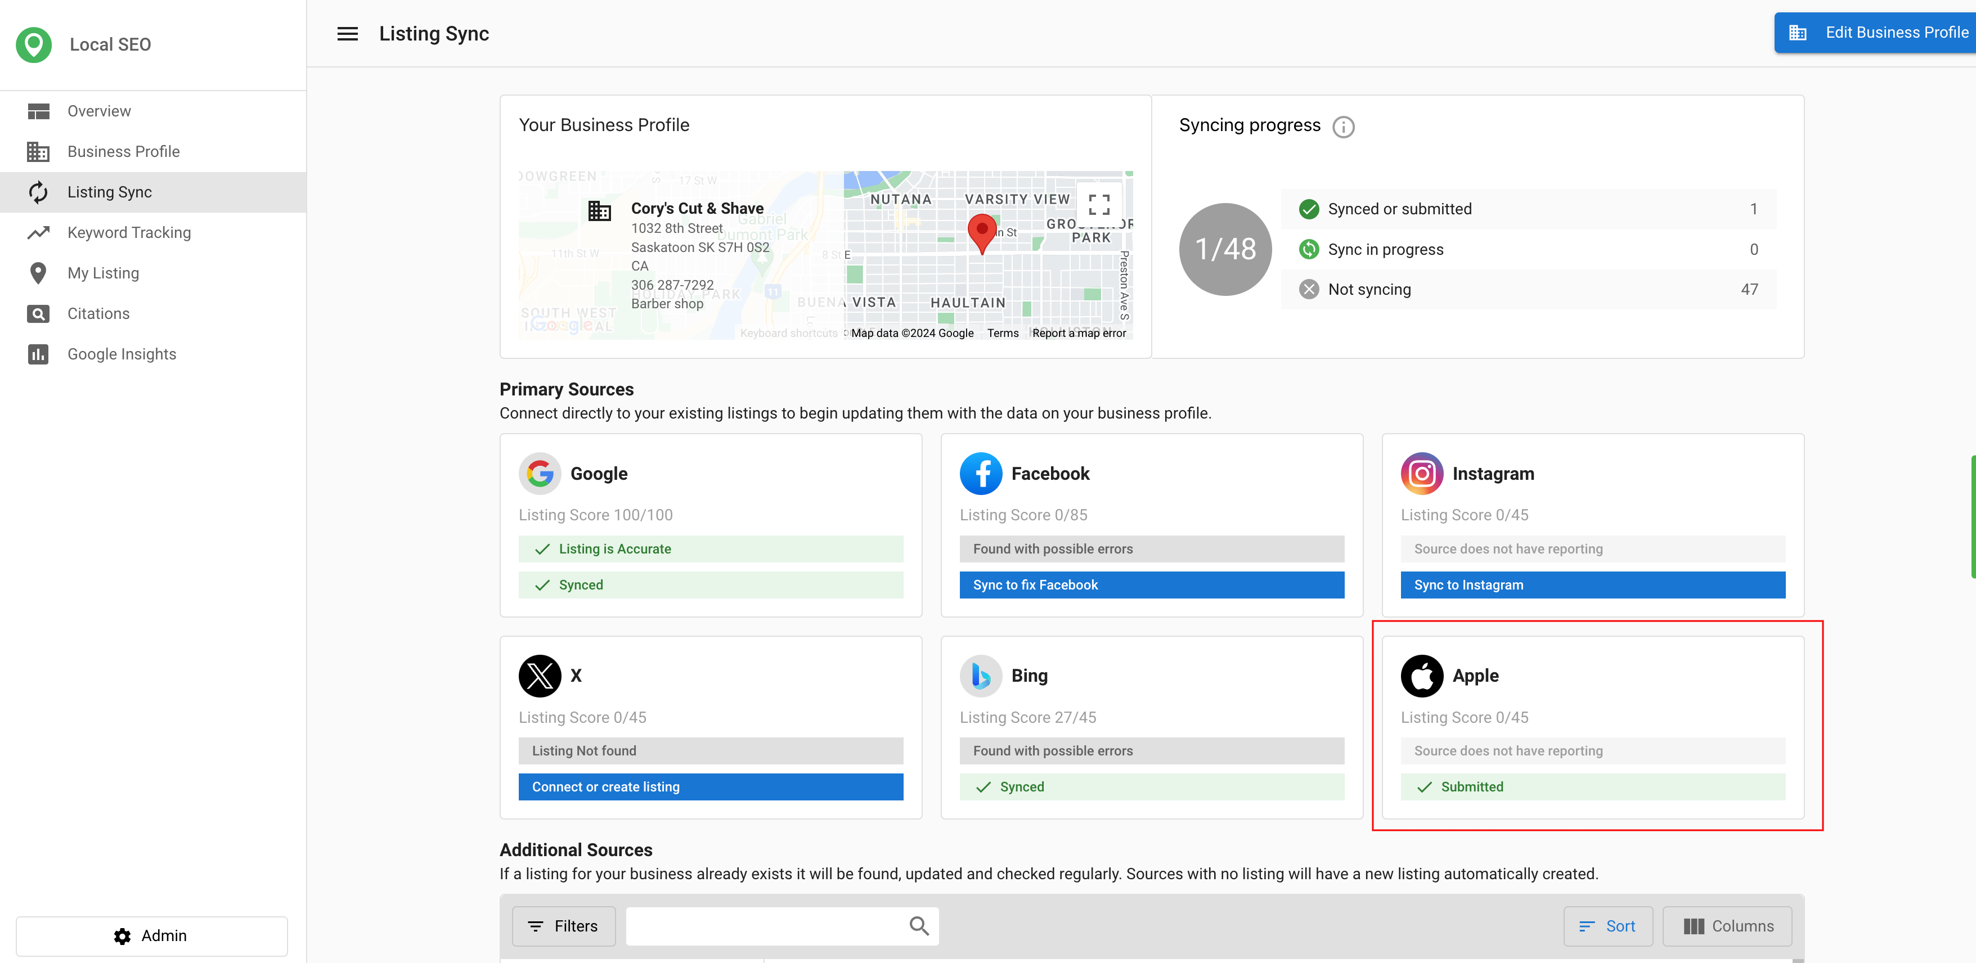
Task: Open Citations in the sidebar
Action: tap(154, 313)
